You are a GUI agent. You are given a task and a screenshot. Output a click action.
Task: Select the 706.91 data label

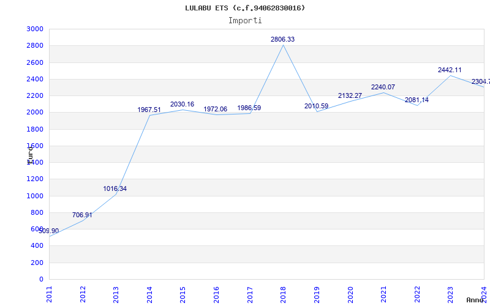point(82,215)
